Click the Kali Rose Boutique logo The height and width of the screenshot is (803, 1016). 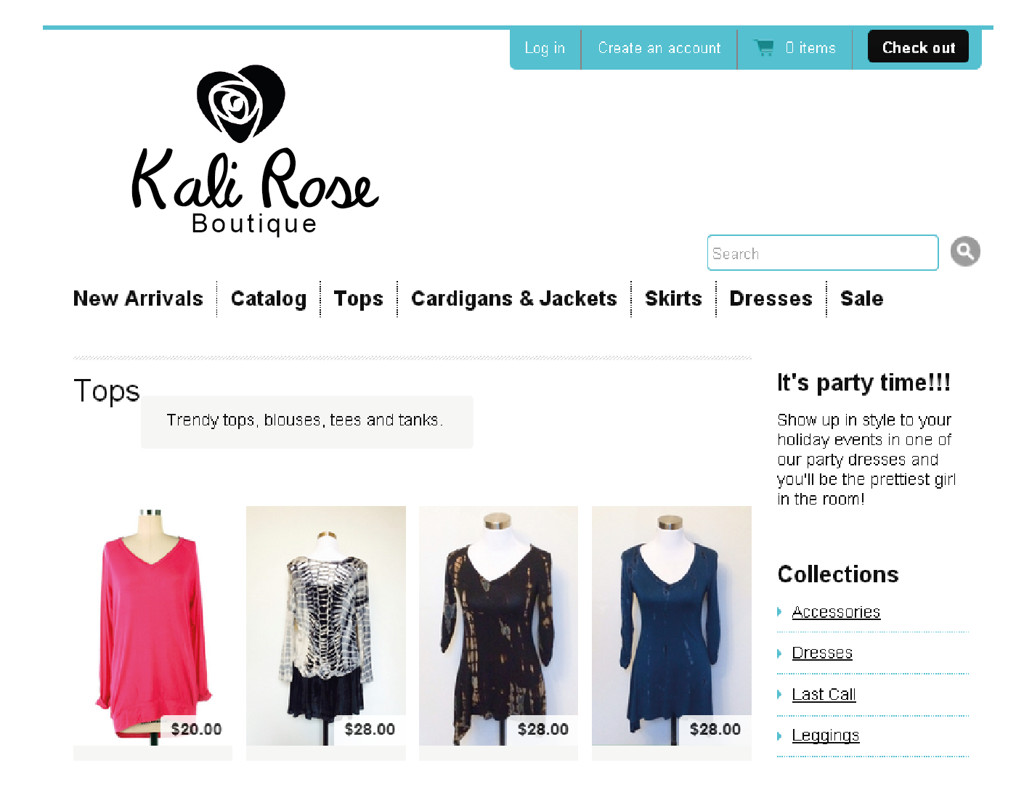(254, 151)
